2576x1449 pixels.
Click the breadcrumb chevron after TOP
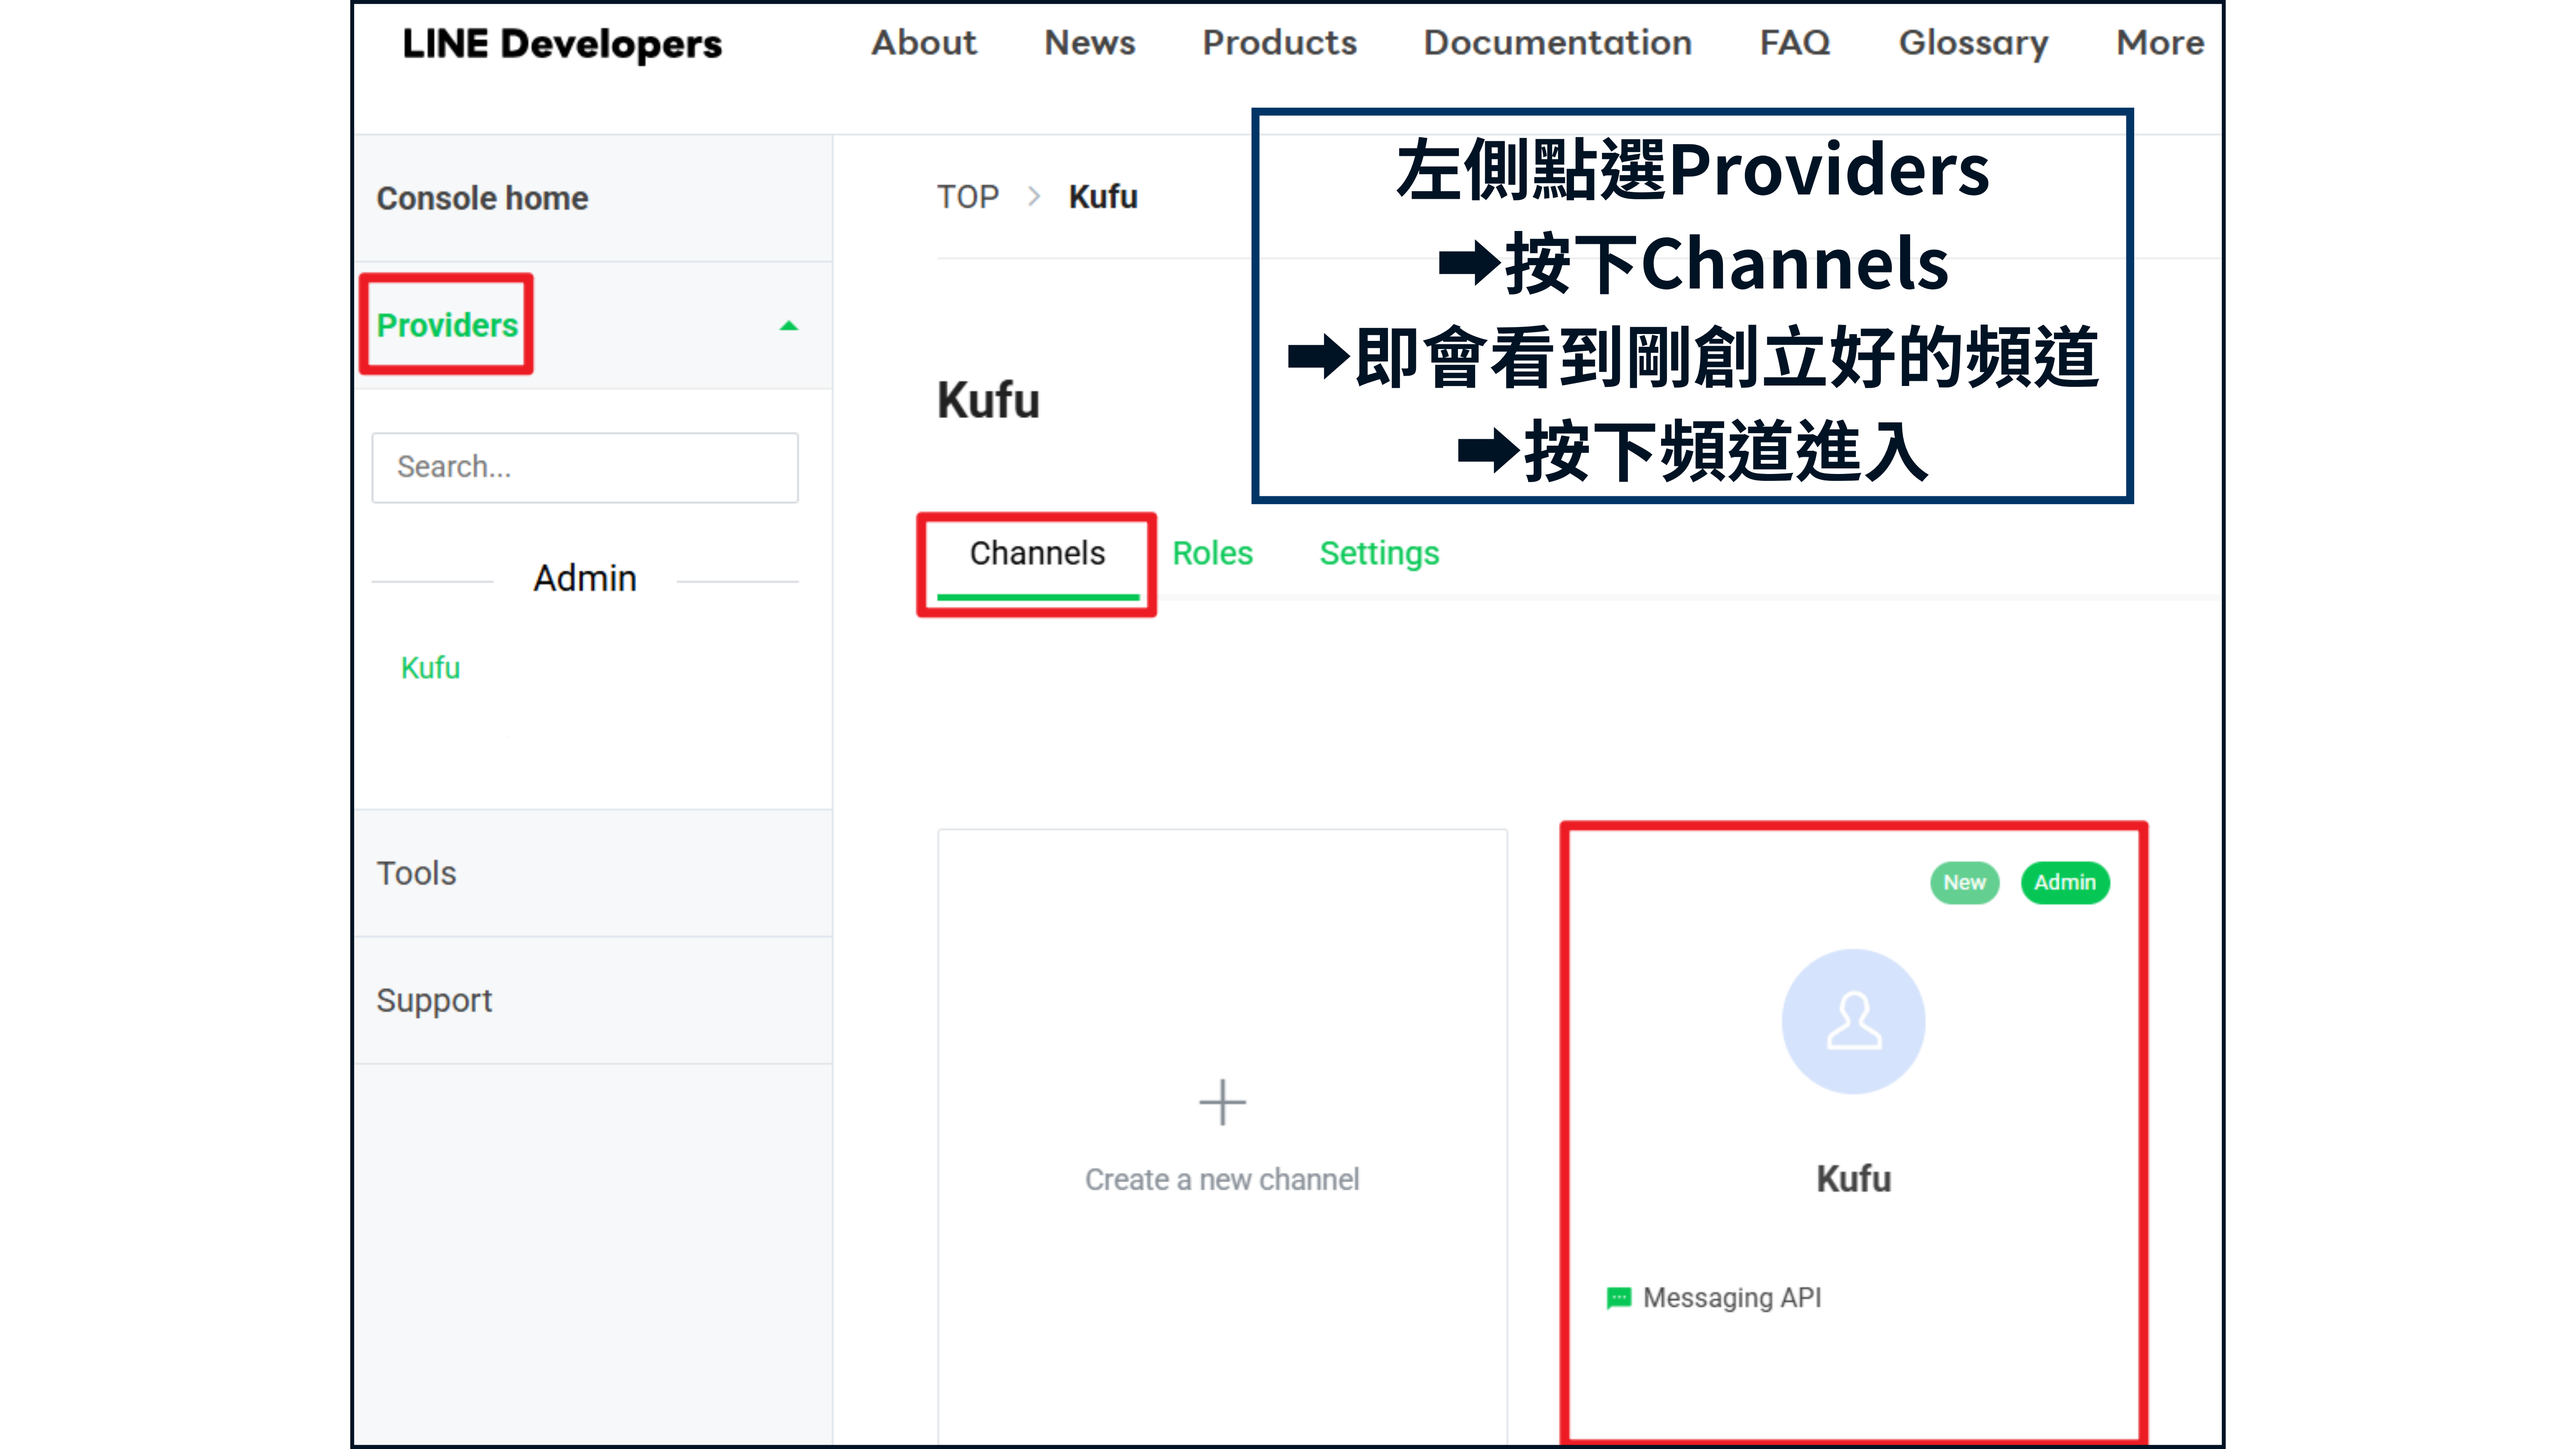(1033, 196)
